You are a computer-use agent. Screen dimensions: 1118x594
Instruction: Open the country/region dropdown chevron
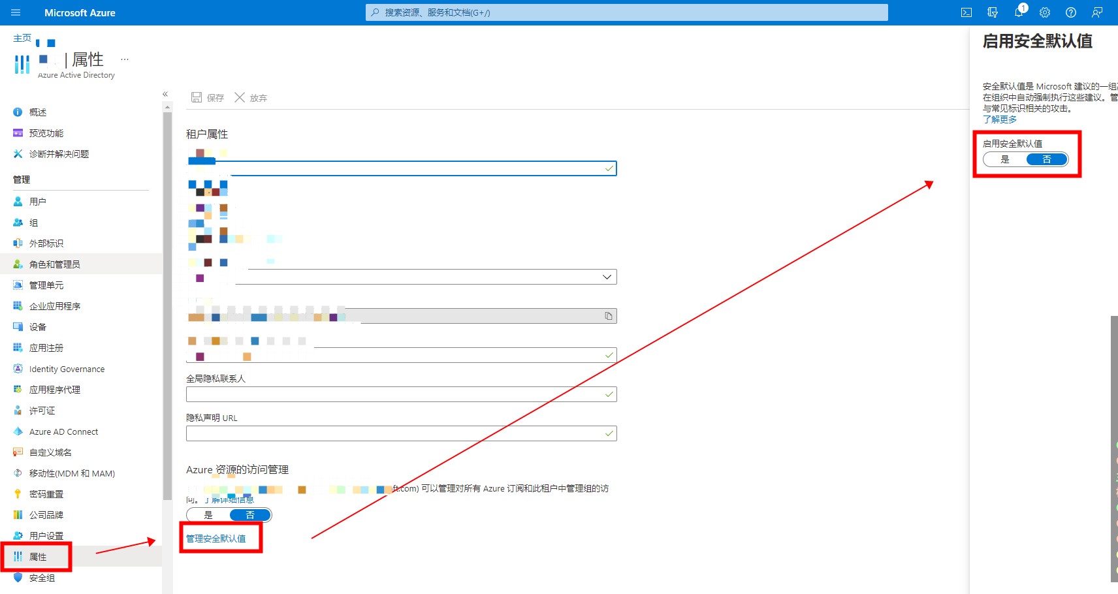[x=607, y=277]
